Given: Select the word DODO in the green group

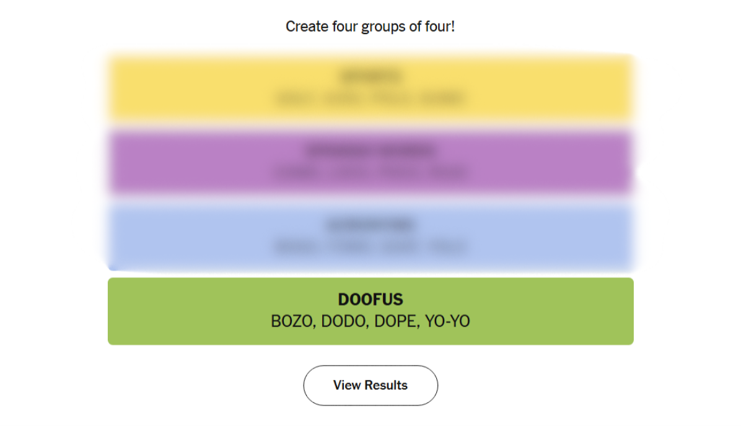Looking at the screenshot, I should [344, 322].
